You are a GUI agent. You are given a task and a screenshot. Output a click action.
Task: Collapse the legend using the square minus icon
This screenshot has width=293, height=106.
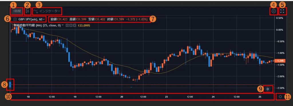15,19
